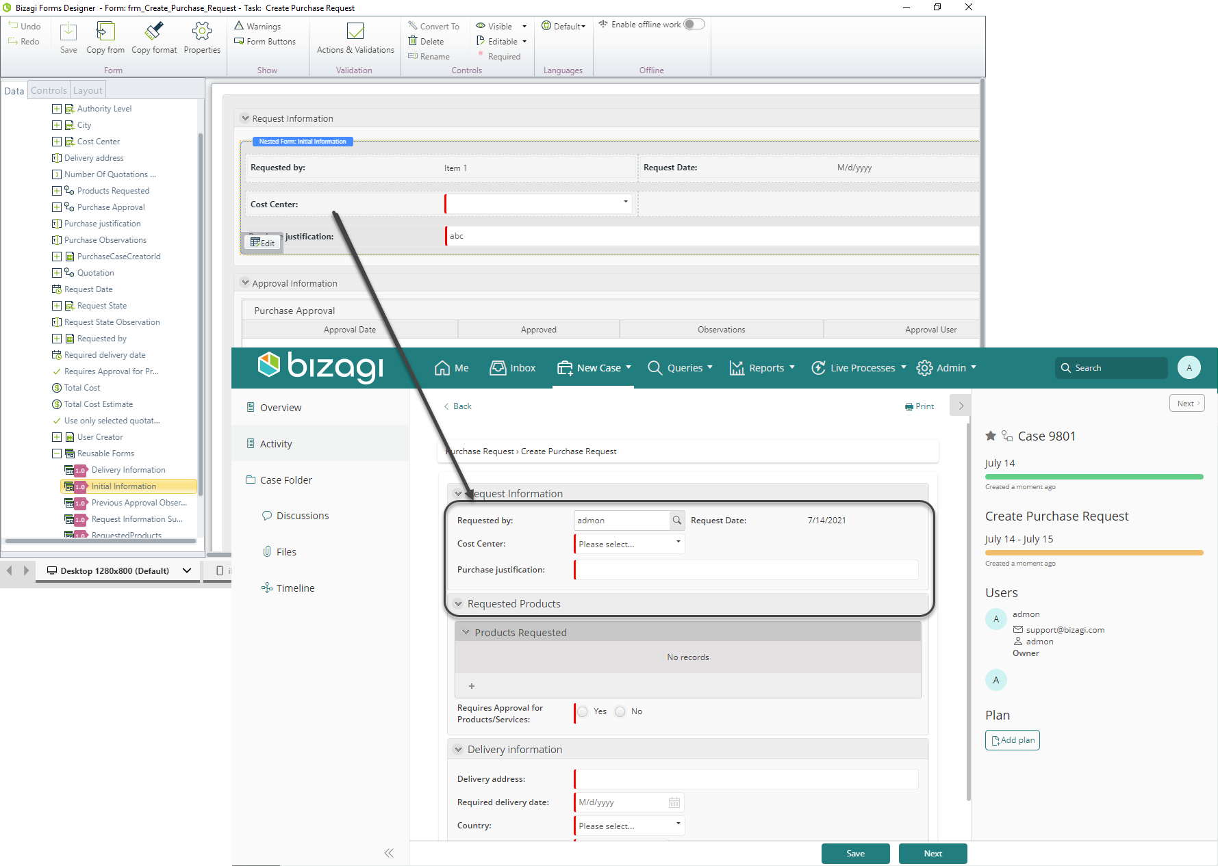This screenshot has width=1218, height=866.
Task: Switch to the Controls tab
Action: click(49, 90)
